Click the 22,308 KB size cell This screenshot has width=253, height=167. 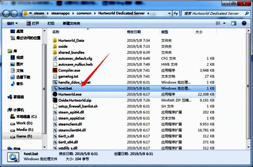tap(206, 94)
